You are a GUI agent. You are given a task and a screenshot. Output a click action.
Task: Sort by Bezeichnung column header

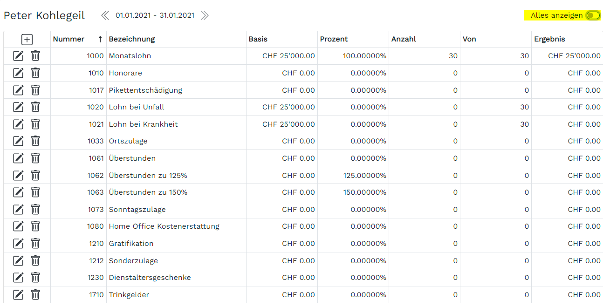[x=132, y=40]
